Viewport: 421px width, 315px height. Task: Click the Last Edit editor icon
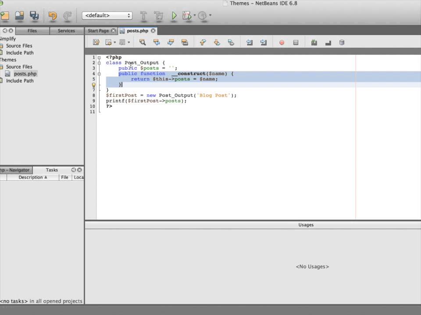pos(96,42)
